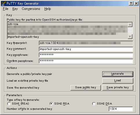Click the 'Save the generated key' text
140x115 pixels.
coord(23,88)
